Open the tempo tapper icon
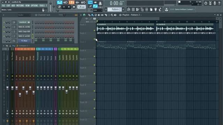 pos(160,9)
